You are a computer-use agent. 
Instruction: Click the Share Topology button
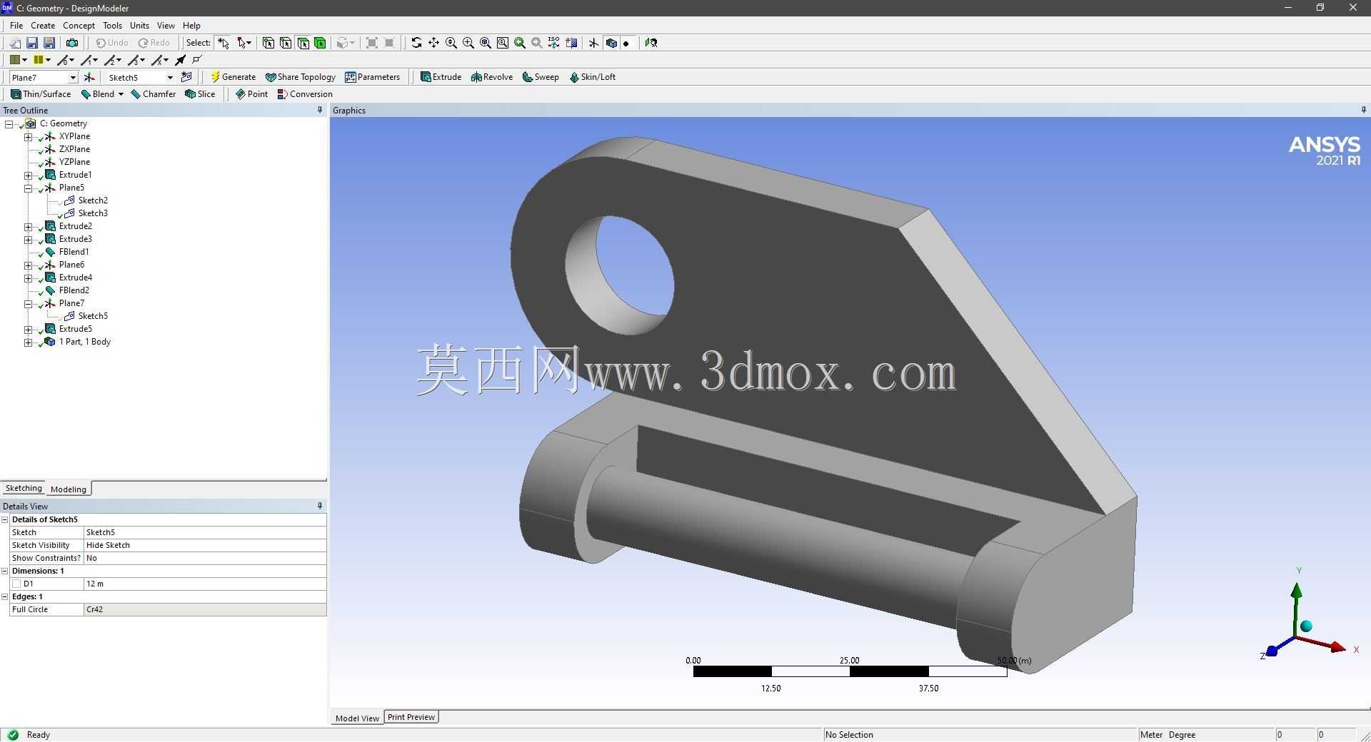point(300,77)
